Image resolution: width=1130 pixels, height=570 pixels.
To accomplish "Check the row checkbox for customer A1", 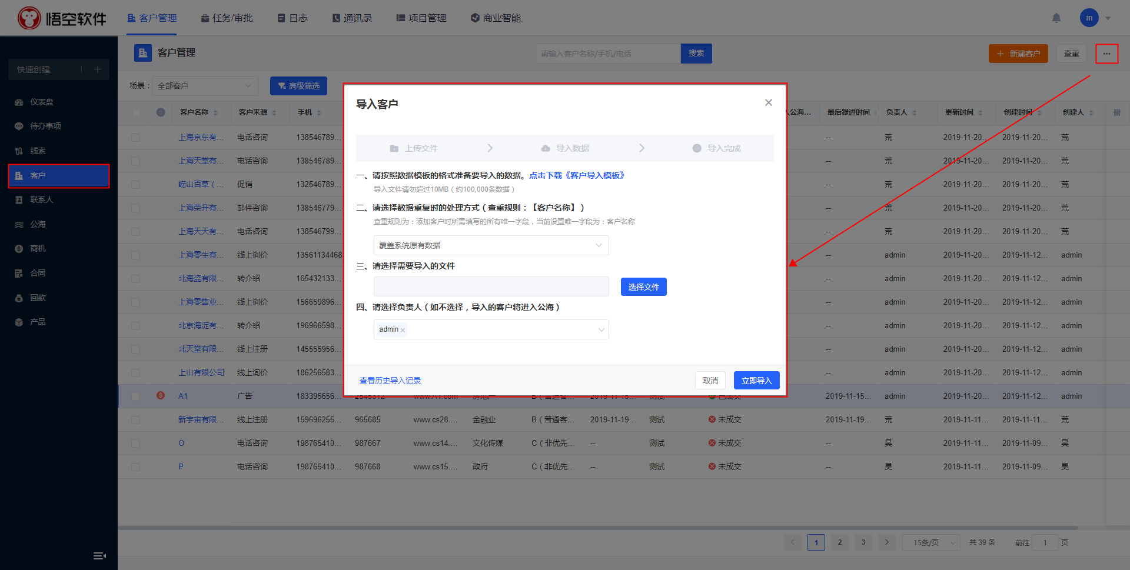I will point(135,396).
